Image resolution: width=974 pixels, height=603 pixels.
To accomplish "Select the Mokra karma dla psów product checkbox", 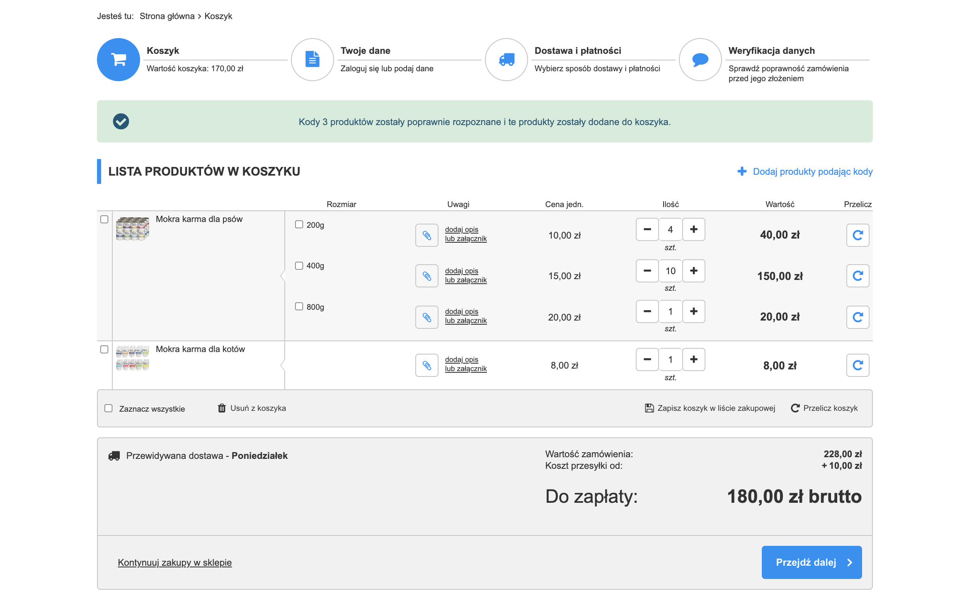I will click(x=104, y=219).
